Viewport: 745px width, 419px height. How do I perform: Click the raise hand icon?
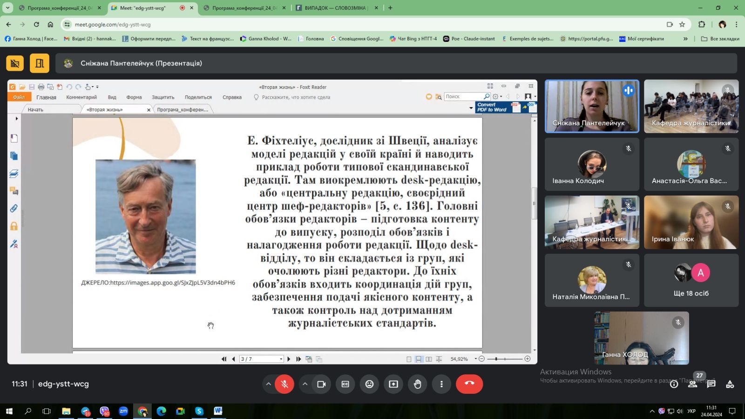coord(417,384)
